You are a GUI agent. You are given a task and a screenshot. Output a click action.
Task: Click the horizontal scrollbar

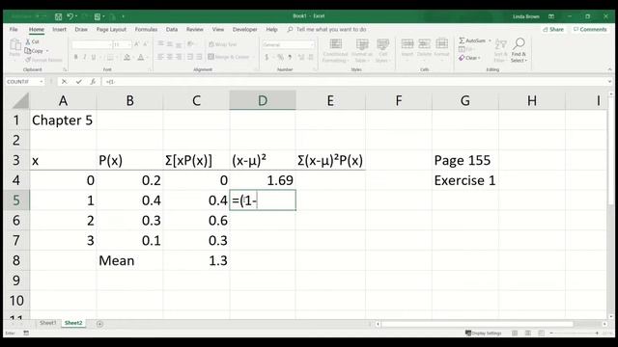pyautogui.click(x=477, y=324)
